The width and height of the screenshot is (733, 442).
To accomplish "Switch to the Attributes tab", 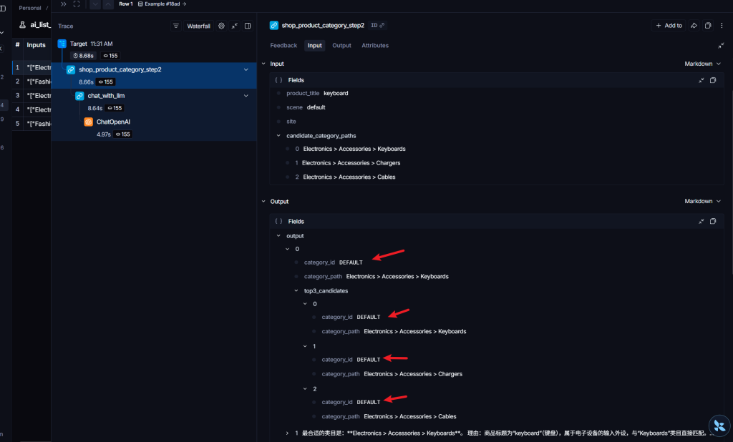I will pos(375,45).
